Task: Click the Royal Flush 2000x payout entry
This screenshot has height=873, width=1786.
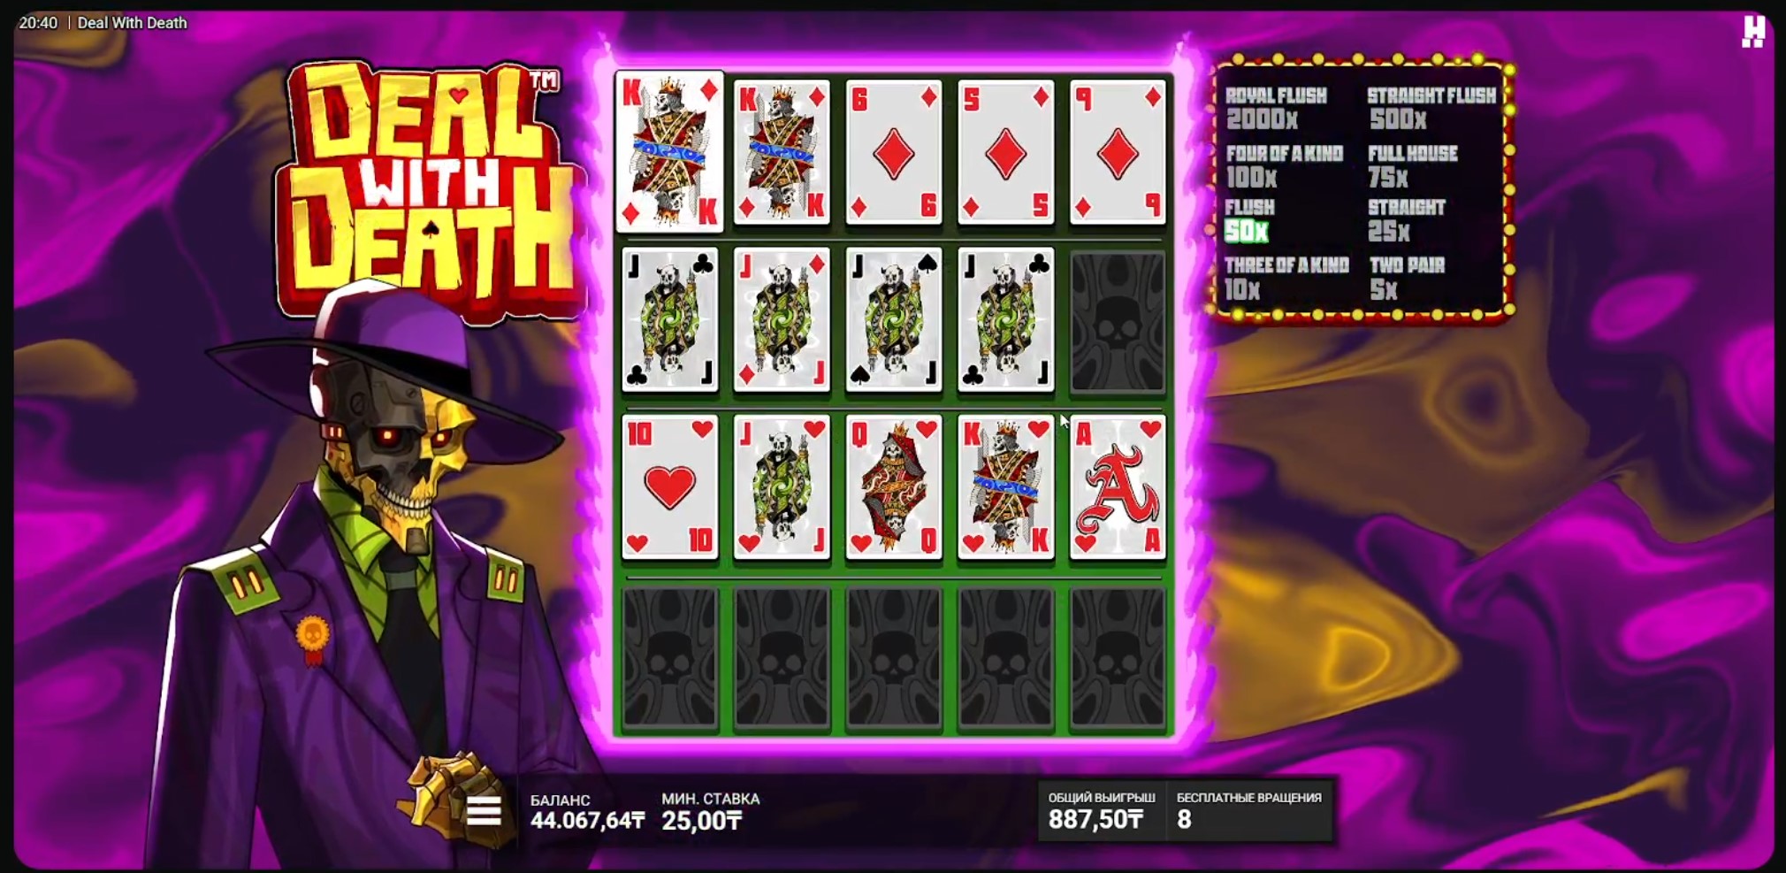Action: tap(1276, 108)
